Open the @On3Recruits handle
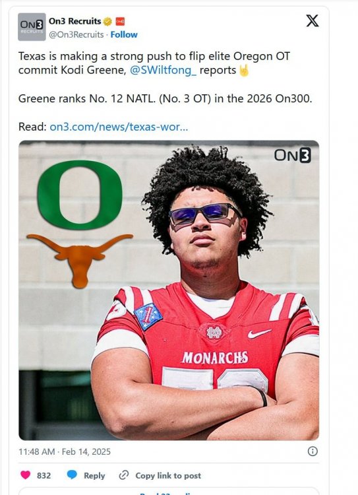The height and width of the screenshot is (495, 358). 76,34
